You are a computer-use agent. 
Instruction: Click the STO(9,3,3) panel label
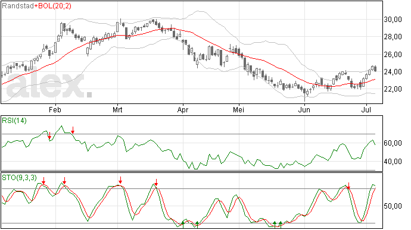pyautogui.click(x=19, y=178)
